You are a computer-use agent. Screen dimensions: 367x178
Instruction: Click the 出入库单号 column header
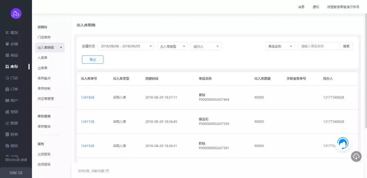point(89,79)
